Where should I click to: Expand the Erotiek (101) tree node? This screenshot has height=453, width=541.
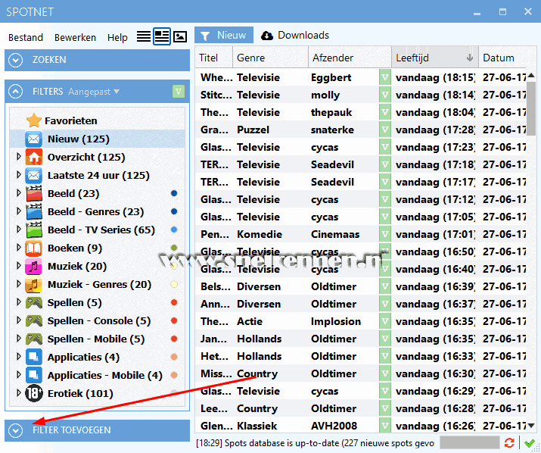[x=19, y=393]
